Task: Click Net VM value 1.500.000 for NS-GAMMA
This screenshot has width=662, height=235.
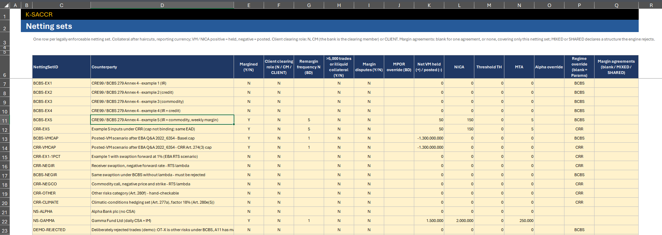Action: (x=429, y=221)
